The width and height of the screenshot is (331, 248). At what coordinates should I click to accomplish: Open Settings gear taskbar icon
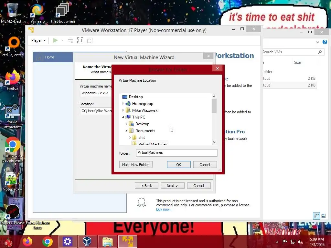click(67, 242)
